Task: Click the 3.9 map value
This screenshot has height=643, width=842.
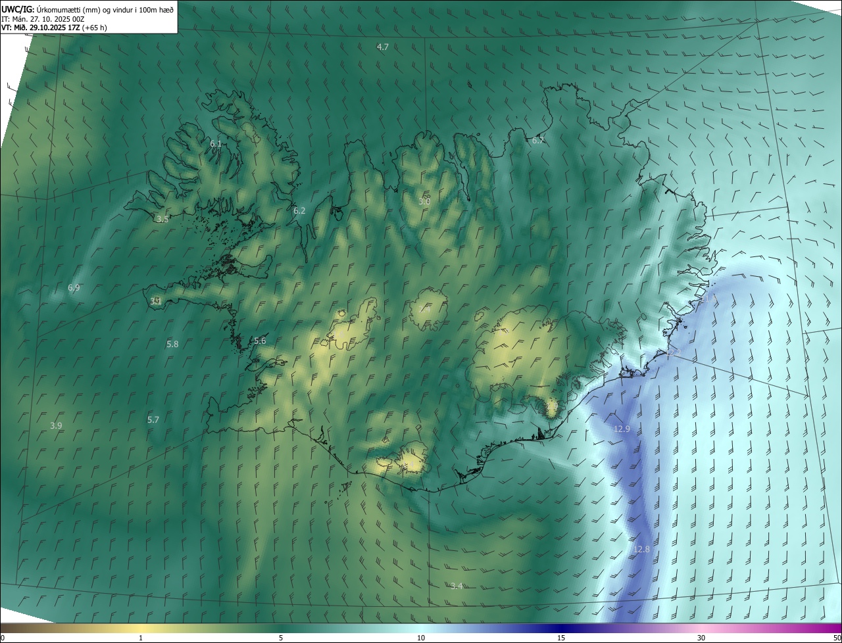Action: click(56, 425)
